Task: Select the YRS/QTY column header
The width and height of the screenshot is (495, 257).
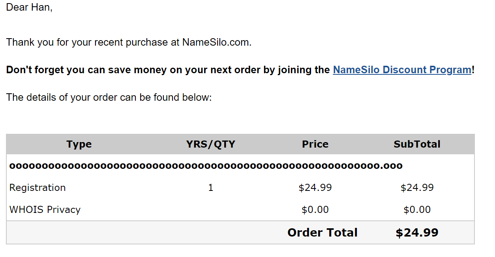Action: click(x=210, y=144)
